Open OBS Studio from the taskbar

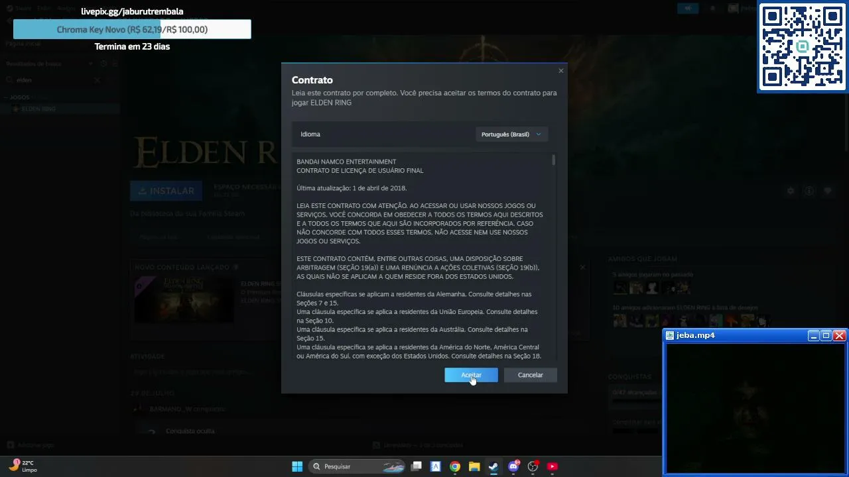tap(533, 466)
